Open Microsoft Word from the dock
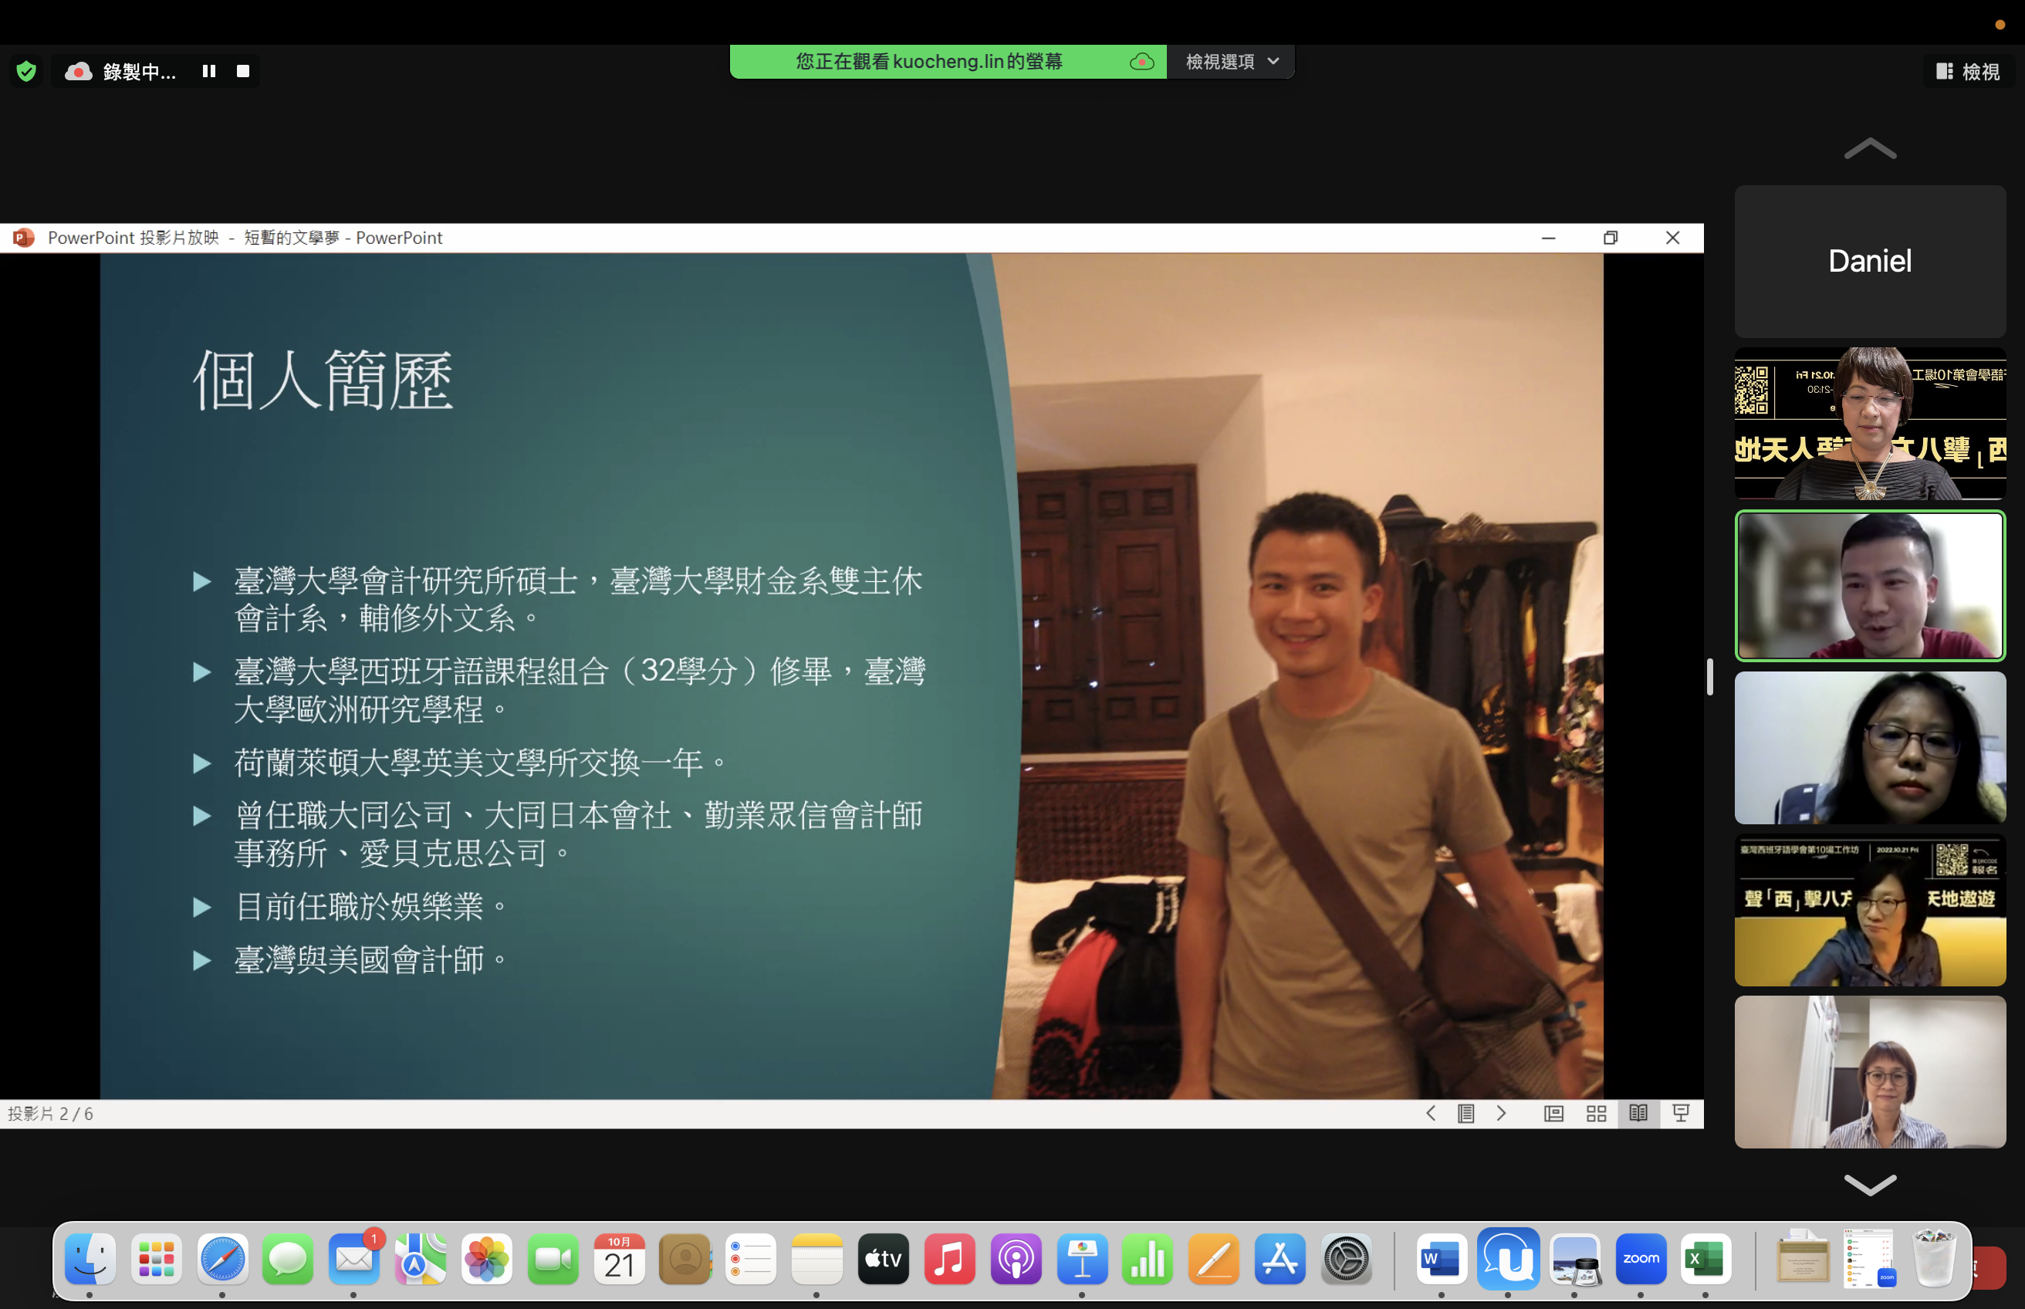Screen dimensions: 2025x1309 [1442, 1259]
